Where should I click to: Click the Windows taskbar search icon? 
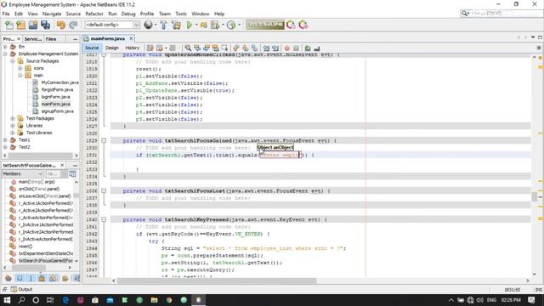point(21,300)
